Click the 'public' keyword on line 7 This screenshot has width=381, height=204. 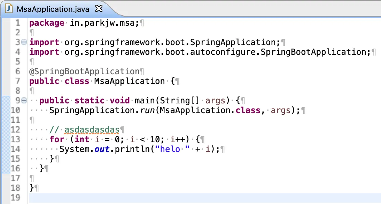tap(44, 81)
